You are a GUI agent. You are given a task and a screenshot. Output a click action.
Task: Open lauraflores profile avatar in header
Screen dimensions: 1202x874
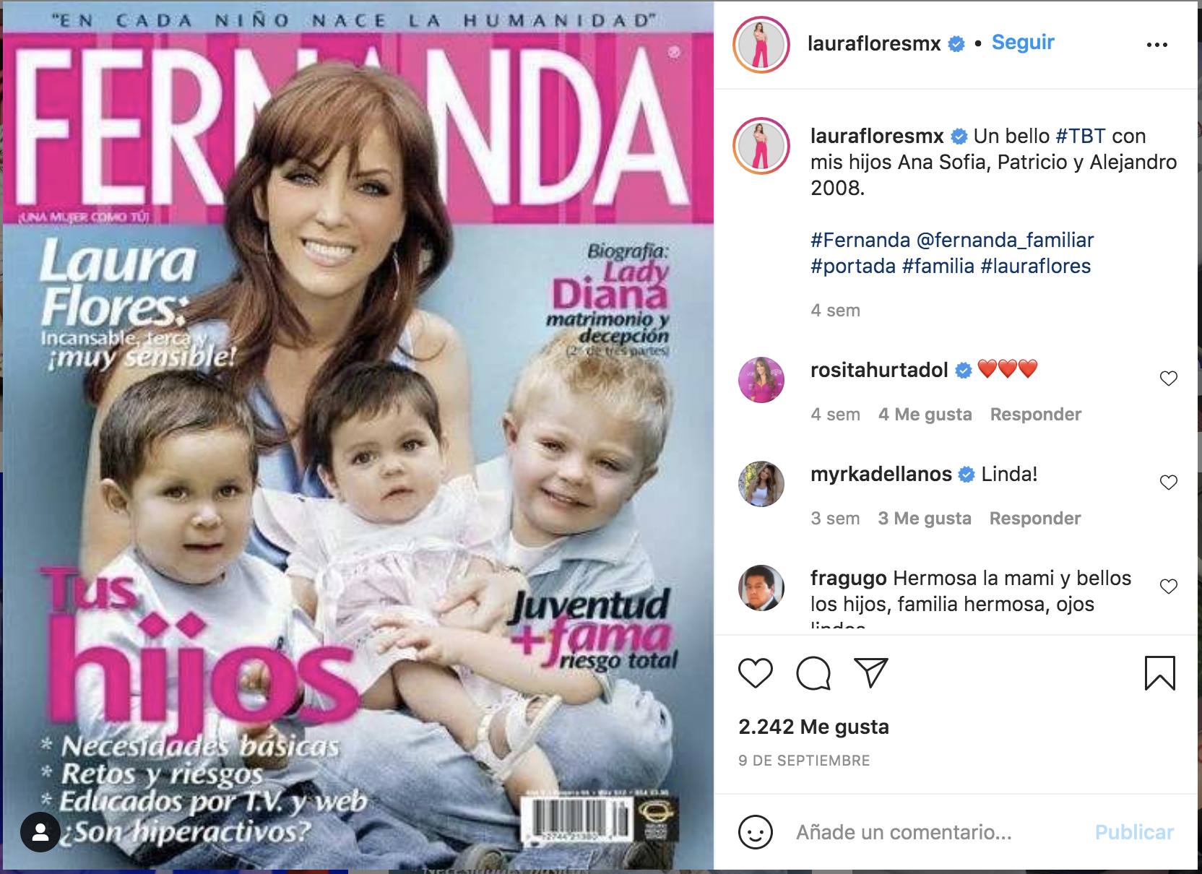(761, 45)
